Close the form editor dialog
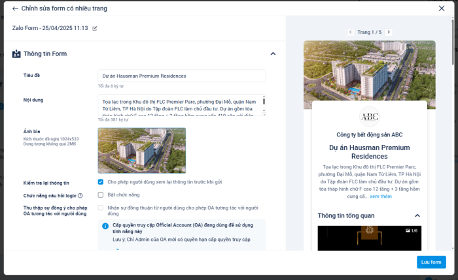Screen dimensions: 458x280 (x=442, y=8)
